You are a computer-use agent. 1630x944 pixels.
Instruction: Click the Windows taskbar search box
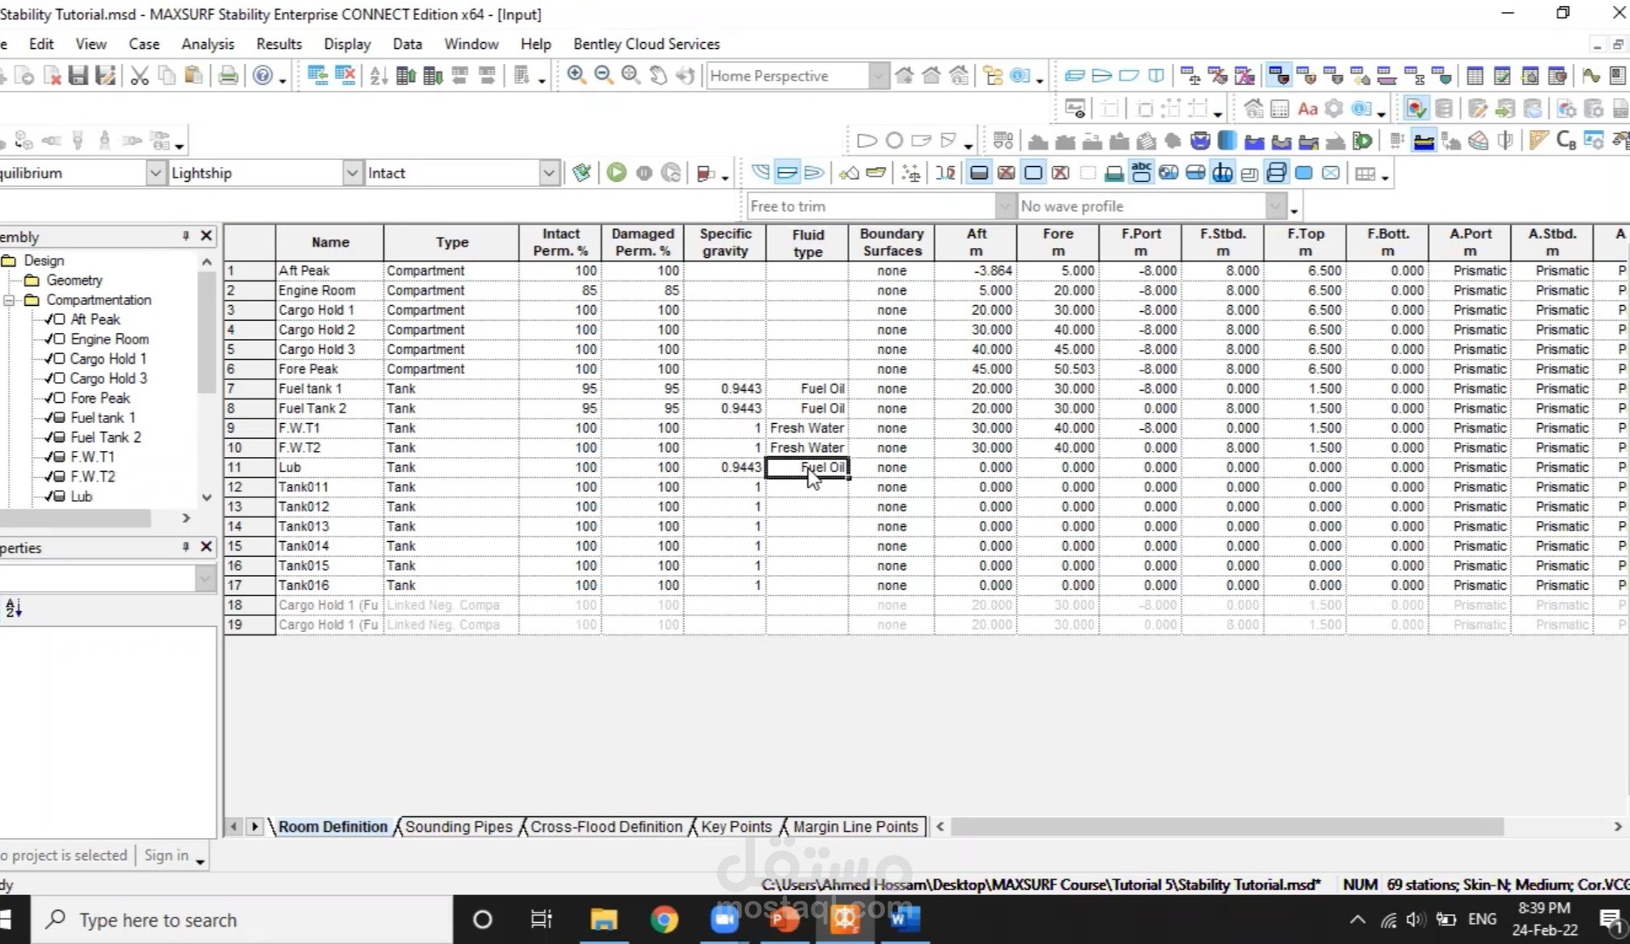(241, 920)
